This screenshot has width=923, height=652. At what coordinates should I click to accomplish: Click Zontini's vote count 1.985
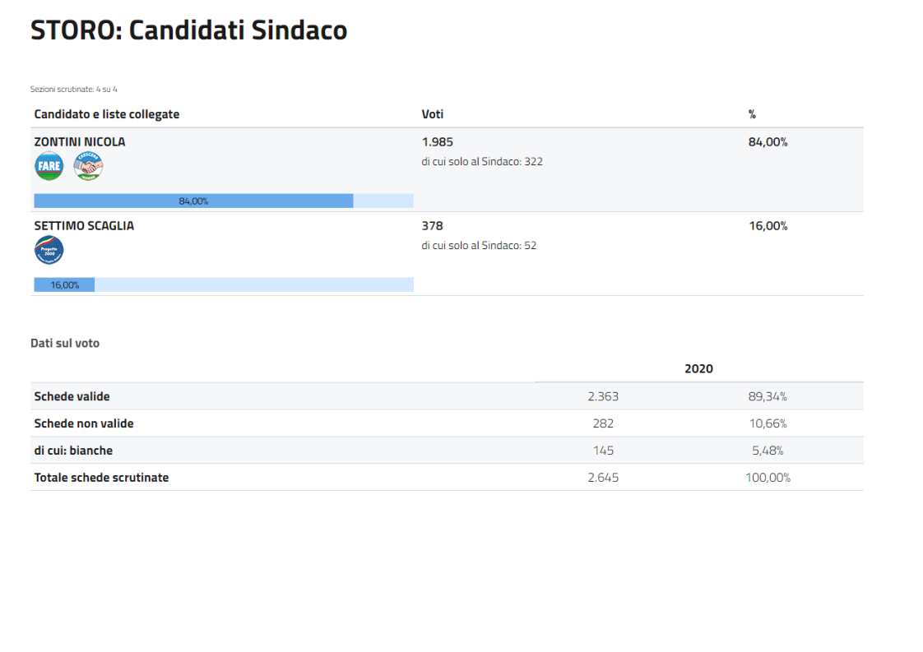[x=437, y=141]
